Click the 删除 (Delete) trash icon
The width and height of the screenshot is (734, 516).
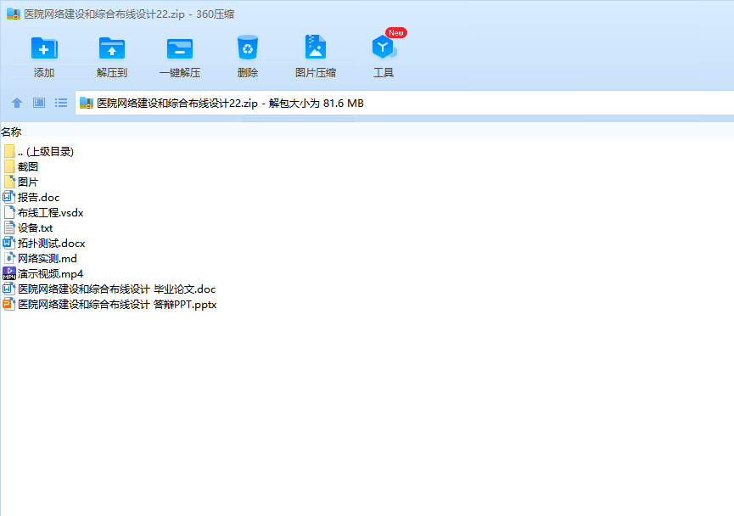(x=248, y=48)
